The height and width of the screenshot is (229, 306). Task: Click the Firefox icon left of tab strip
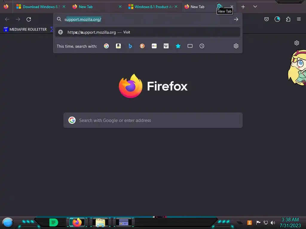tap(6, 7)
